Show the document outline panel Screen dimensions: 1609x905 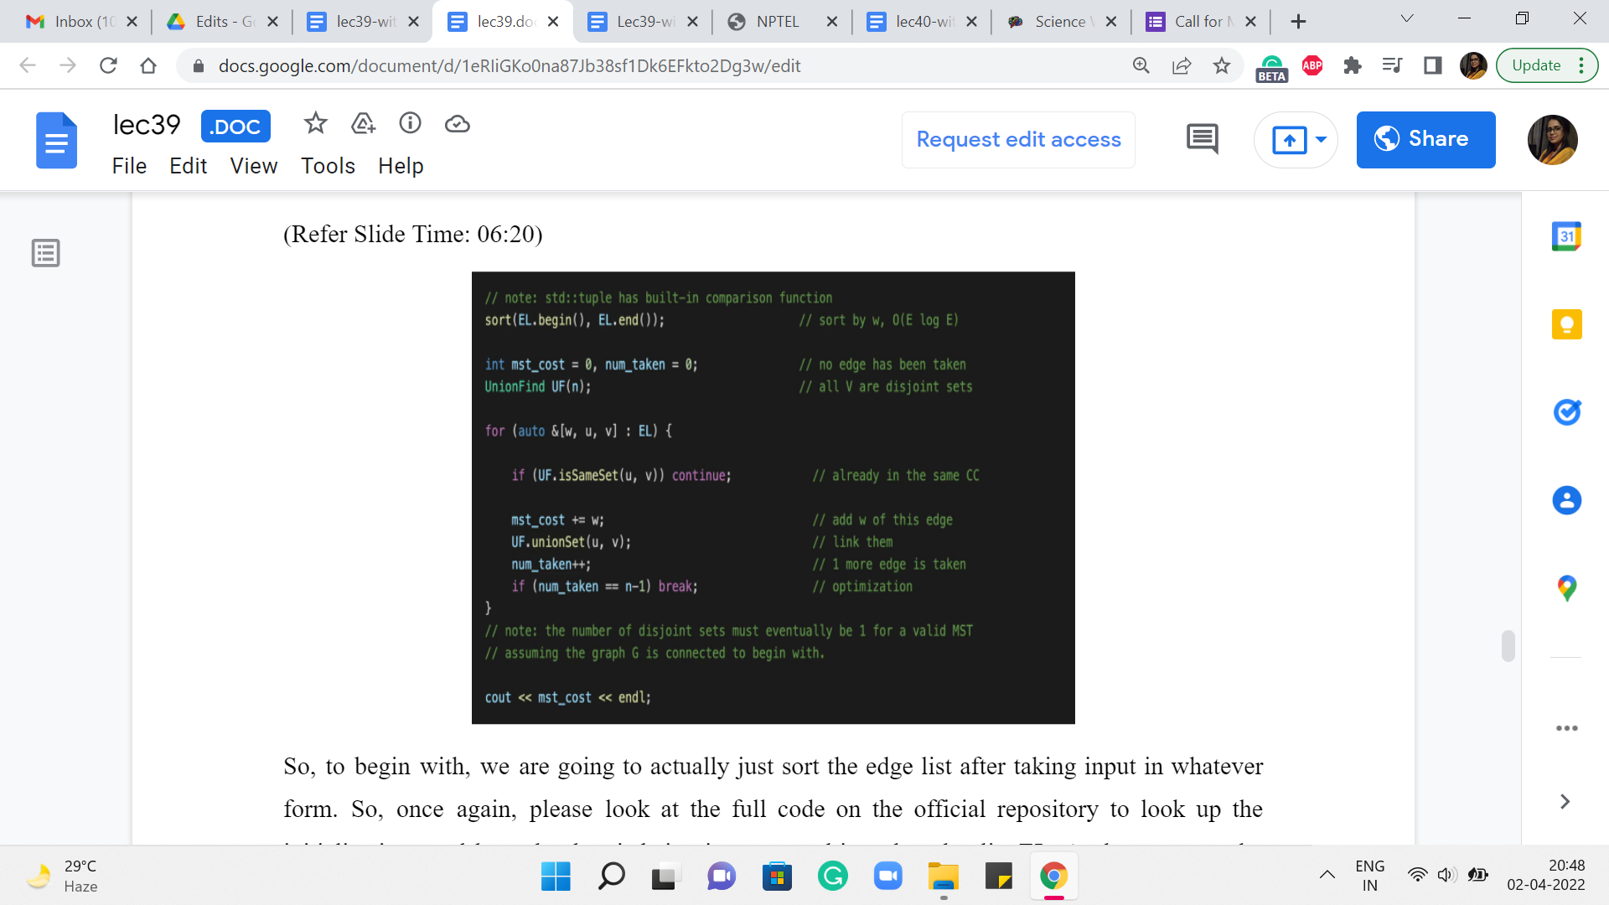pyautogui.click(x=45, y=253)
